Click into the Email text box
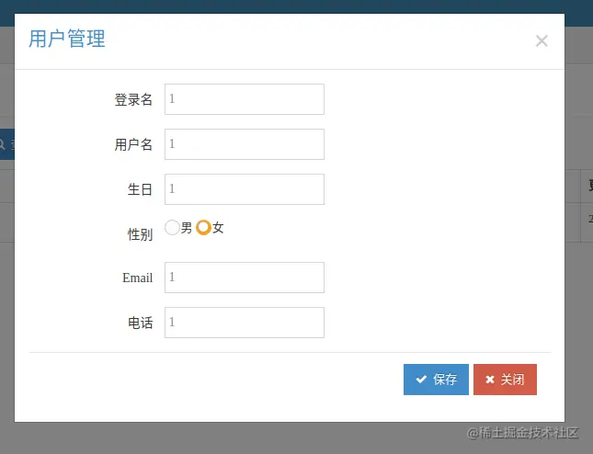The image size is (593, 454). [245, 278]
